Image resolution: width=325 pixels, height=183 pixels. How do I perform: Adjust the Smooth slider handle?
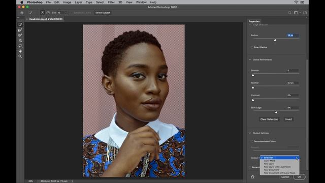(253, 75)
